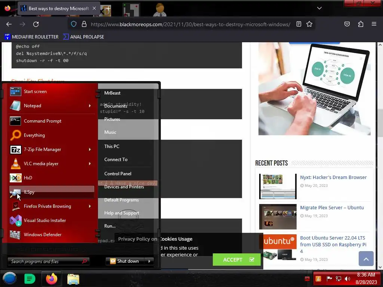The width and height of the screenshot is (383, 287).
Task: List all tabs dropdown arrow
Action: [319, 8]
